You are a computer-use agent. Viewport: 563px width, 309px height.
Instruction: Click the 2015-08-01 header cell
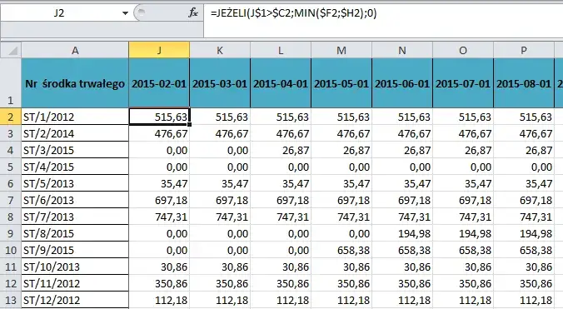click(524, 83)
